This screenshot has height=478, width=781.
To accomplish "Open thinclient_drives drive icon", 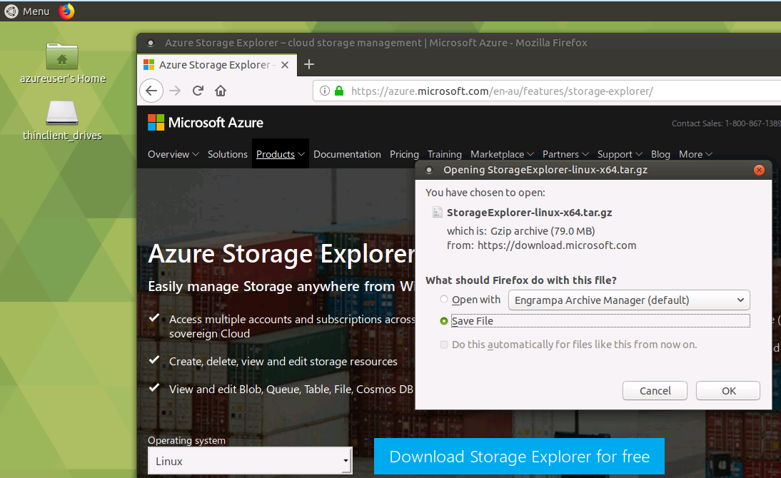I will 62,113.
